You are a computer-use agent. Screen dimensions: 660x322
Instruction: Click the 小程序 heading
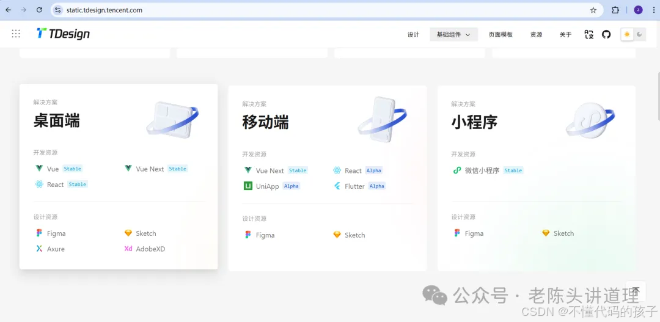pos(474,122)
